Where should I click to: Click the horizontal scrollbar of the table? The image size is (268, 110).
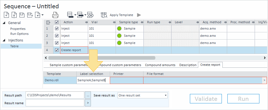pos(155,58)
